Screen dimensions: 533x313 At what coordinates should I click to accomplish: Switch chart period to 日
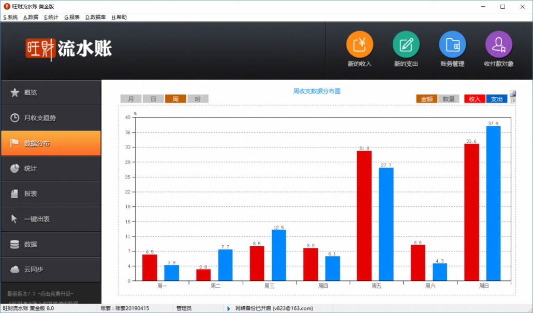pyautogui.click(x=153, y=99)
